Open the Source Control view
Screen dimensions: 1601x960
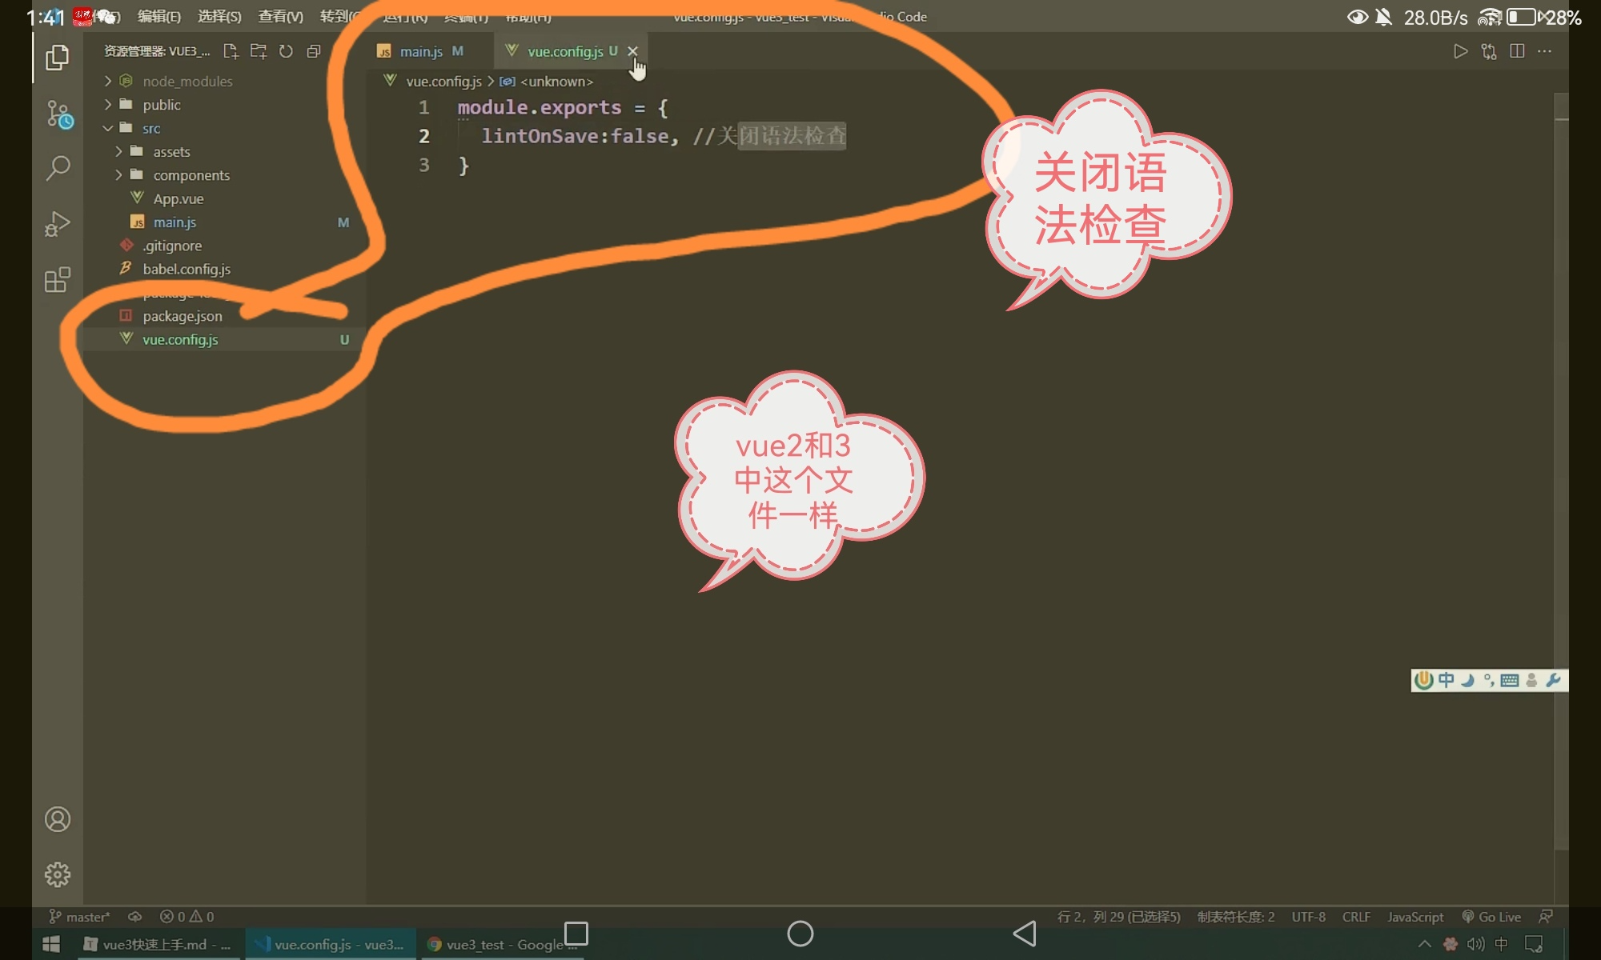coord(58,114)
